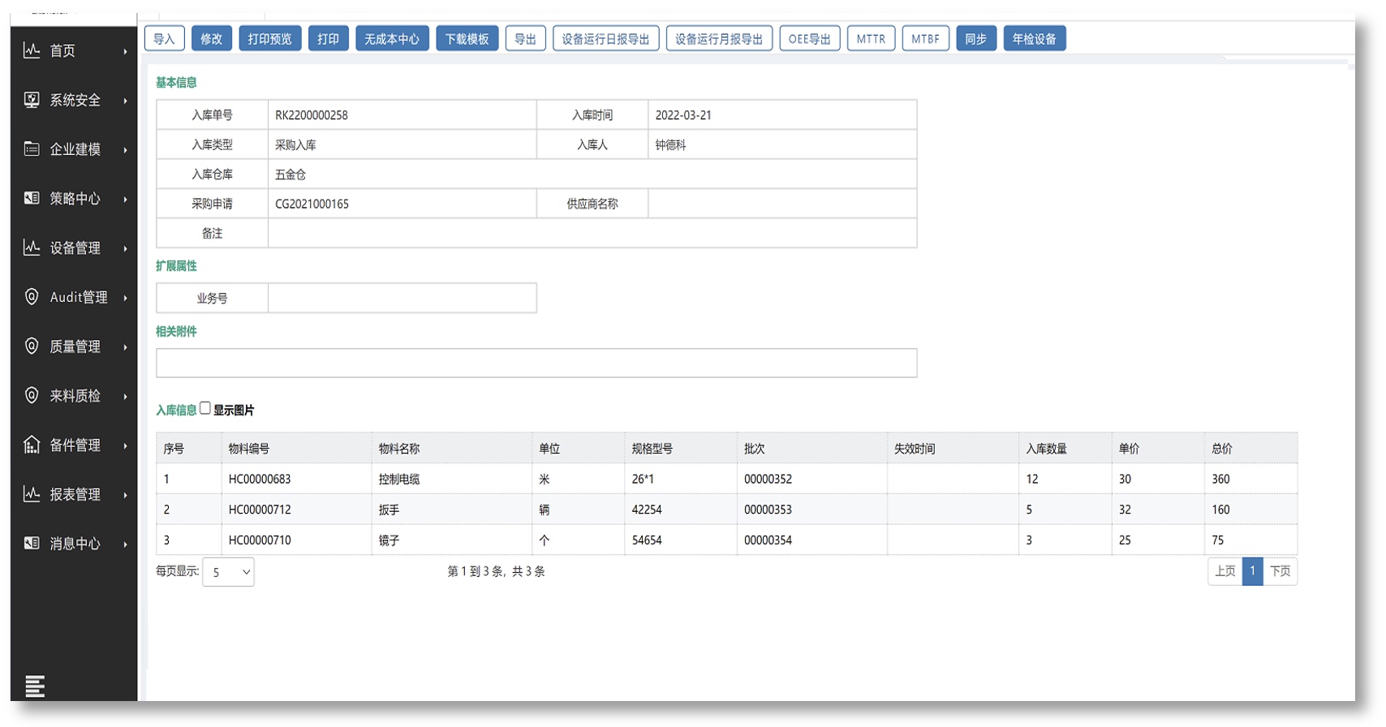The height and width of the screenshot is (727, 1386).
Task: Click the 首页 home chart icon
Action: [x=32, y=50]
